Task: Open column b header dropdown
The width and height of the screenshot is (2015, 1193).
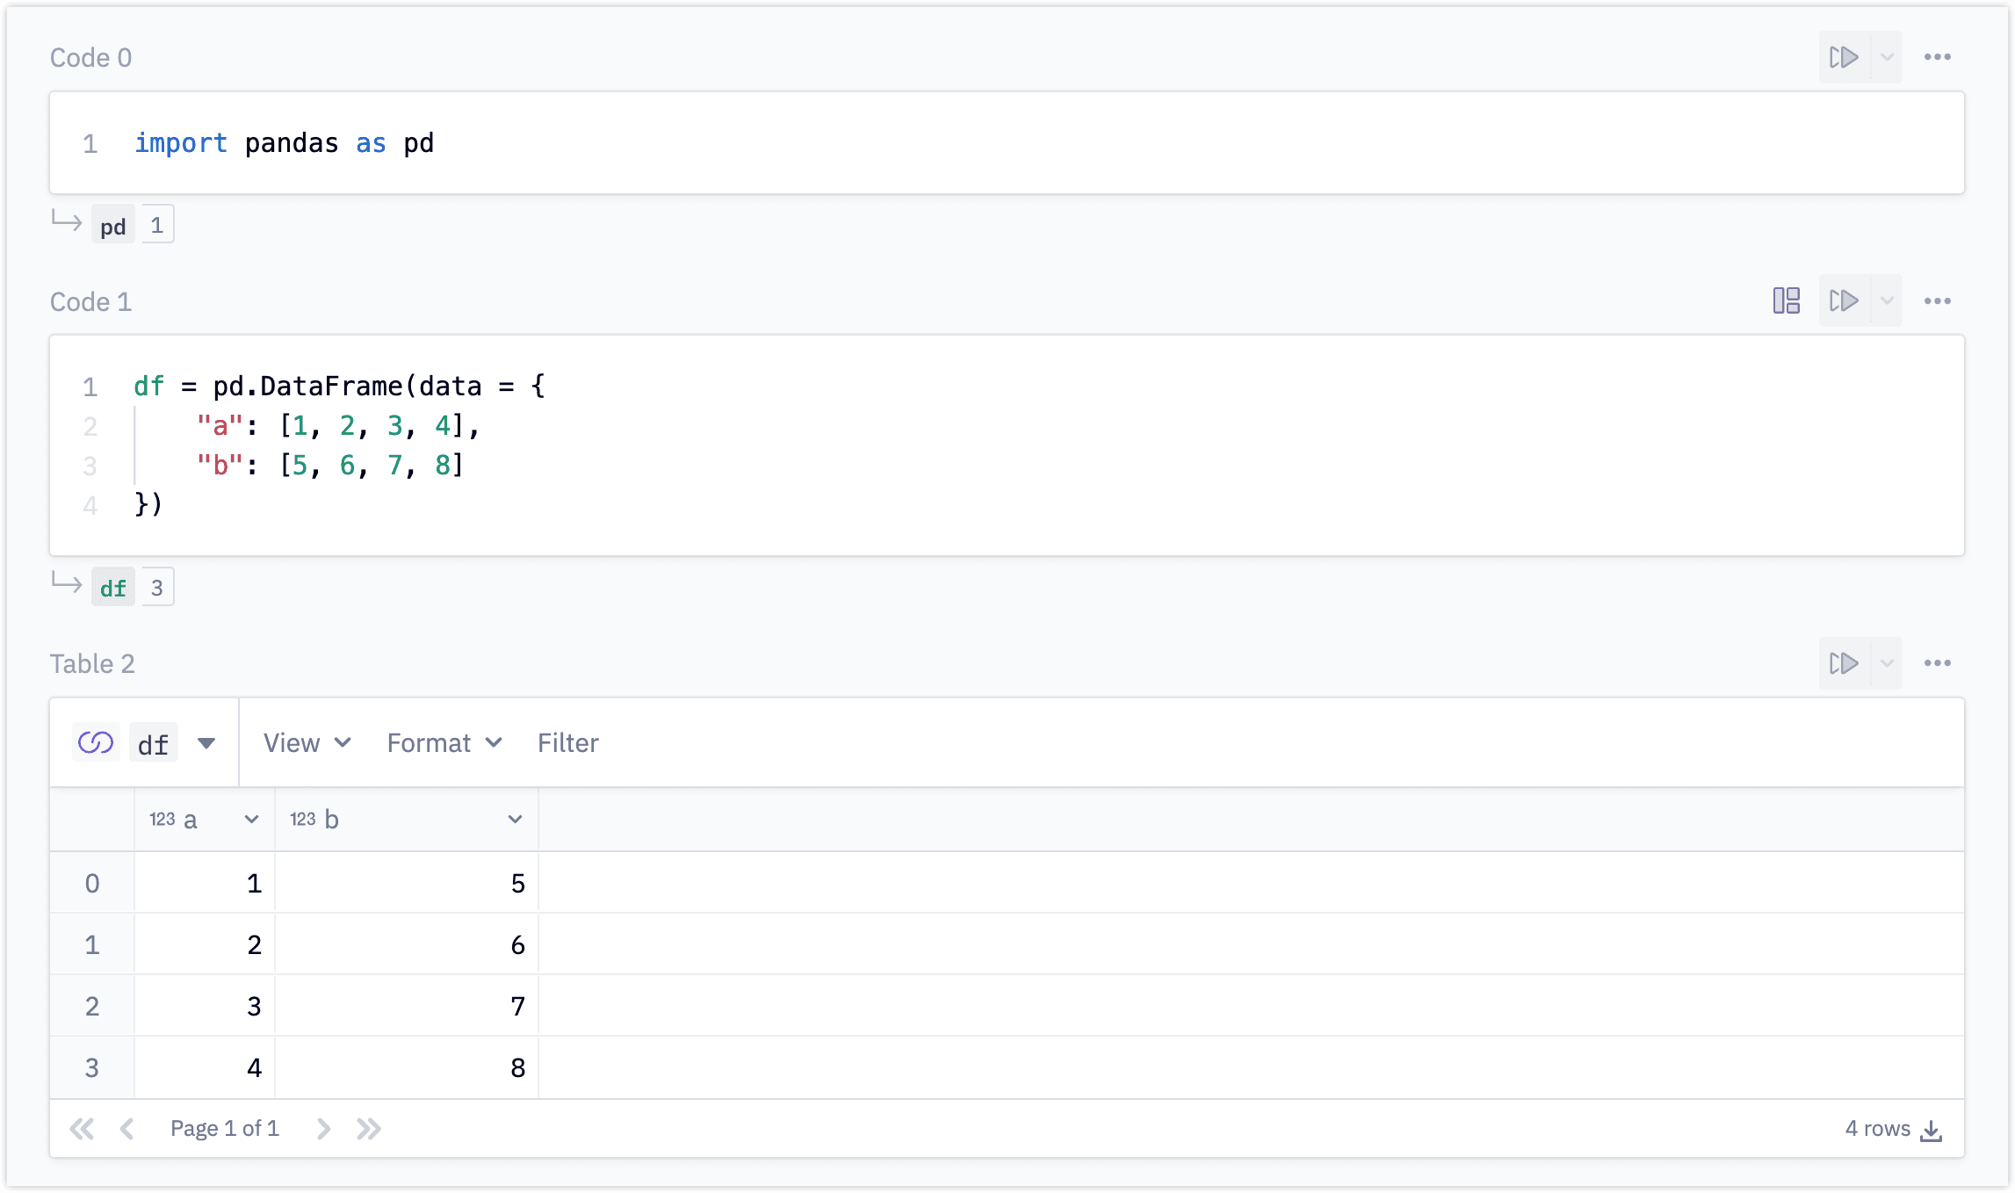Action: coord(515,820)
